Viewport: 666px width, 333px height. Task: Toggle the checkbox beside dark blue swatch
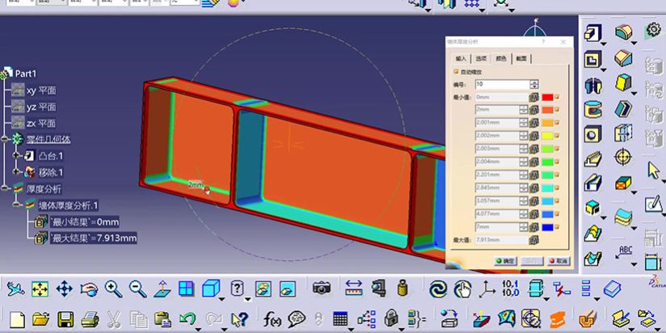click(558, 228)
